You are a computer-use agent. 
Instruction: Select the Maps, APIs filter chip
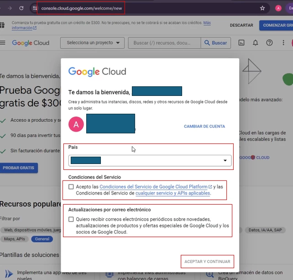[15, 239]
